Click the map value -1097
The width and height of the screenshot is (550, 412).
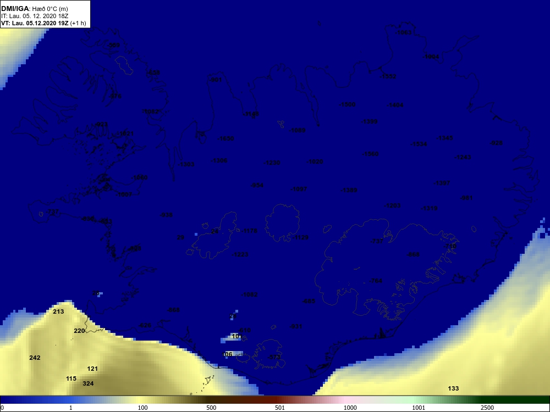pyautogui.click(x=299, y=189)
